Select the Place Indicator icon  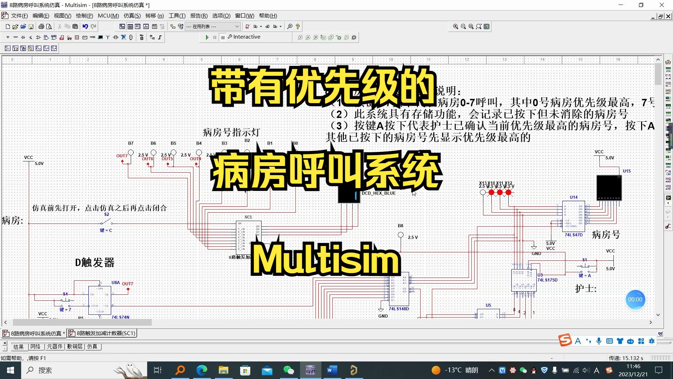[77, 37]
